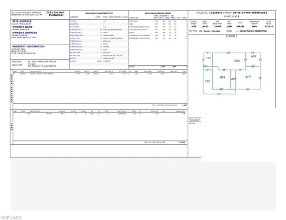Viewport: 286px width, 220px height.
Task: Click the 2022 Tax Roll Historical title
Action: (55, 14)
